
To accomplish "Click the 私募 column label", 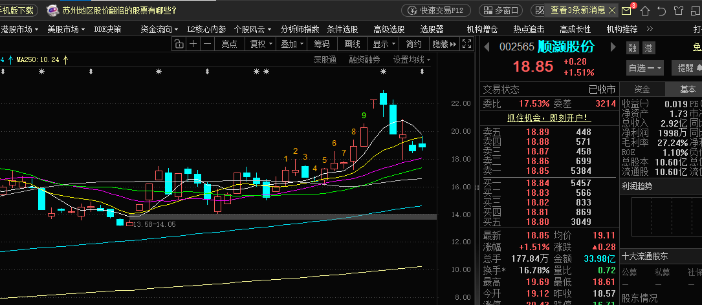I will click(662, 272).
